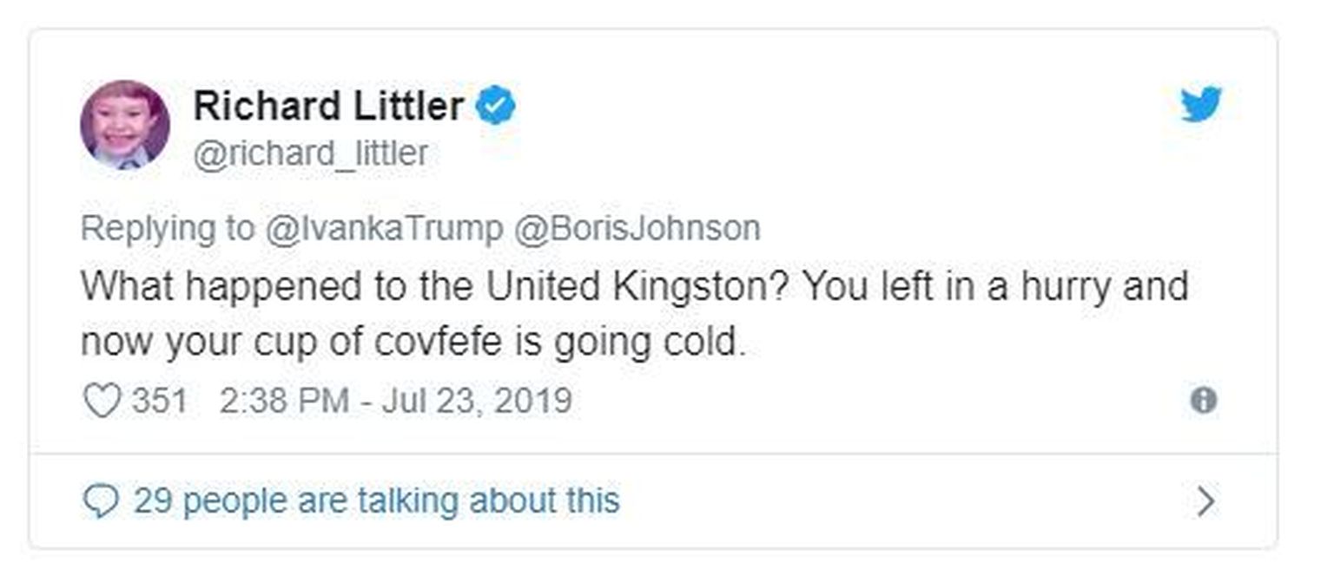
Task: Click the Richard Littler display name
Action: click(328, 107)
